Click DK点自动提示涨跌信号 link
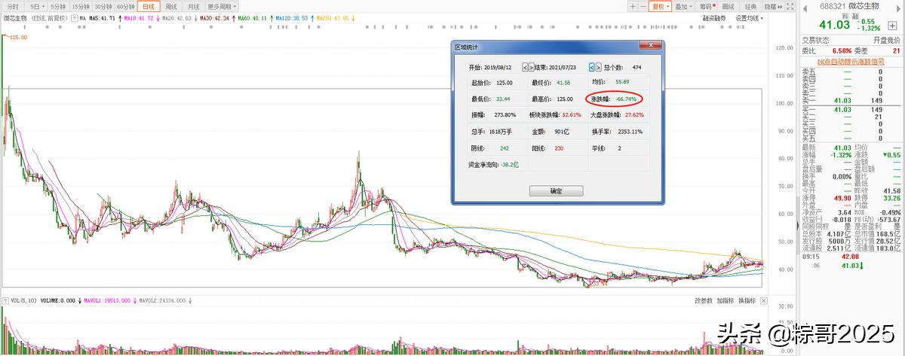The height and width of the screenshot is (356, 905). (x=852, y=60)
